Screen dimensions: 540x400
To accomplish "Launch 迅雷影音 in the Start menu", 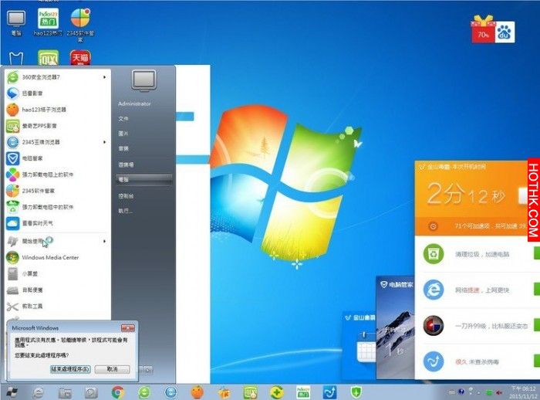I will [x=57, y=93].
